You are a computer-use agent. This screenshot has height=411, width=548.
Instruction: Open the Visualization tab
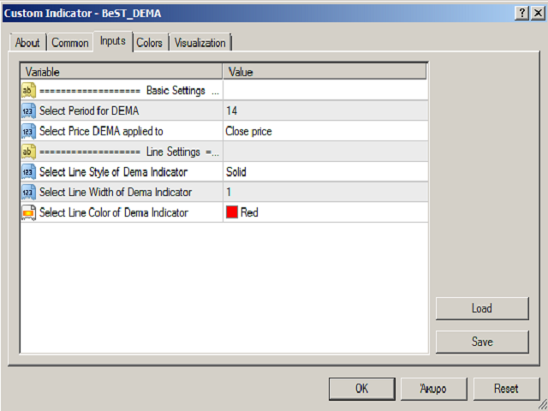click(200, 43)
